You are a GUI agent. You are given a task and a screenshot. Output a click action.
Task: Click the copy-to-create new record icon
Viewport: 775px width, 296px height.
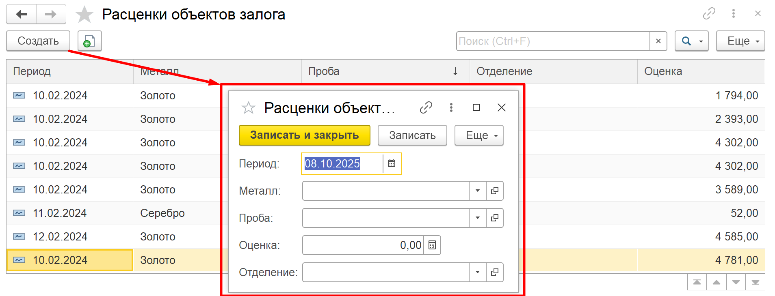pos(89,41)
